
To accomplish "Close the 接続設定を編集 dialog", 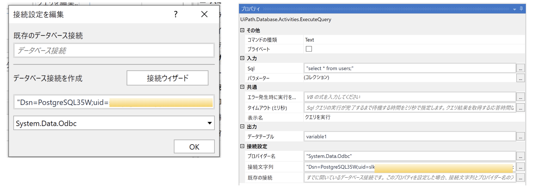I will 204,14.
